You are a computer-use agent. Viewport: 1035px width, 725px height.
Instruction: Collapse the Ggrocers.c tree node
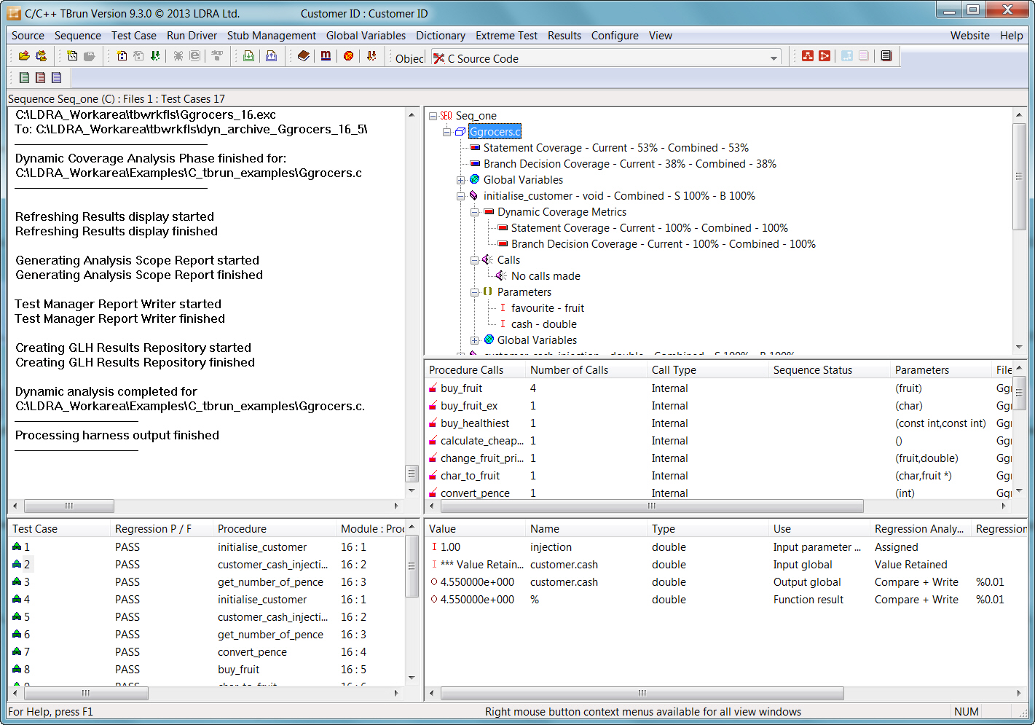447,132
